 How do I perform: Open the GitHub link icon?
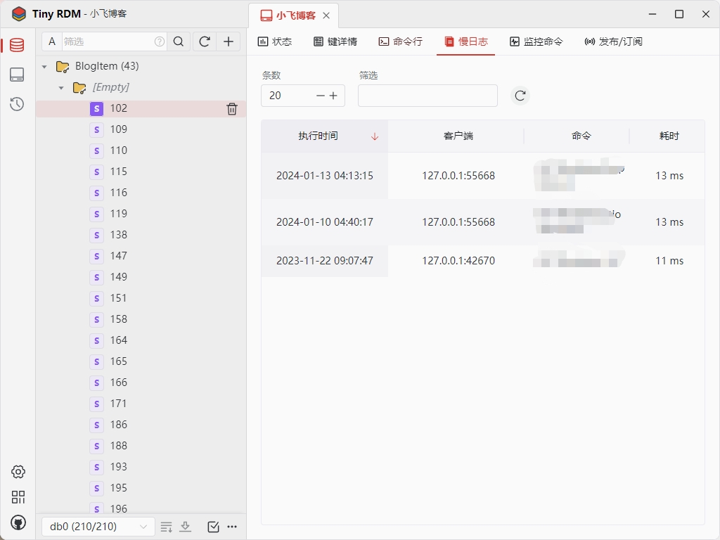[18, 522]
